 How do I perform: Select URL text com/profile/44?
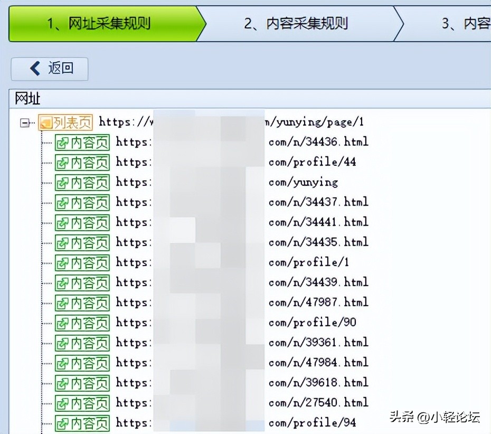312,162
